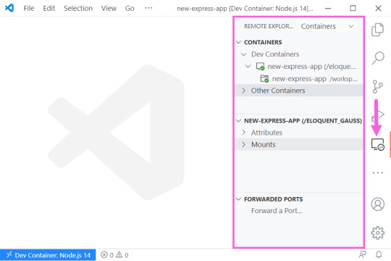This screenshot has width=391, height=261.
Task: Click the folder icon beside new-express-app /worksp...
Action: (x=264, y=78)
